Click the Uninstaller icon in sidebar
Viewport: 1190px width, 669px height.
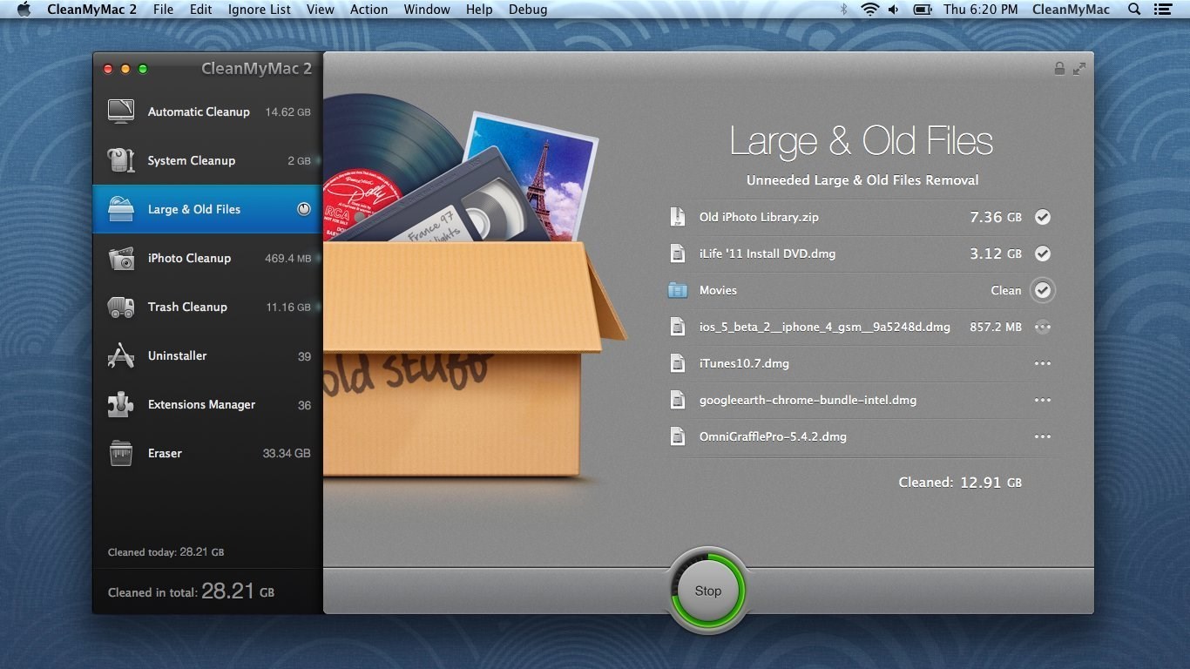coord(120,355)
